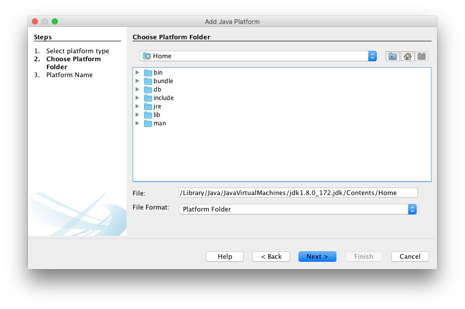Expand the lib folder tree node

click(x=137, y=114)
